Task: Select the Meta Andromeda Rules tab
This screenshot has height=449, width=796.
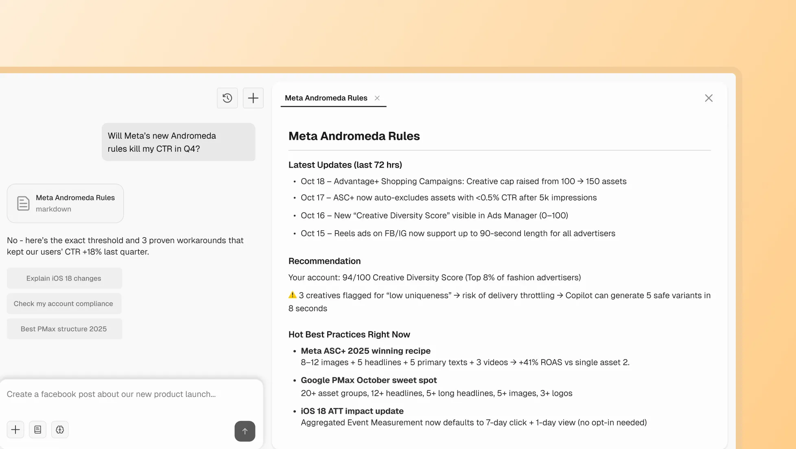Action: [326, 98]
